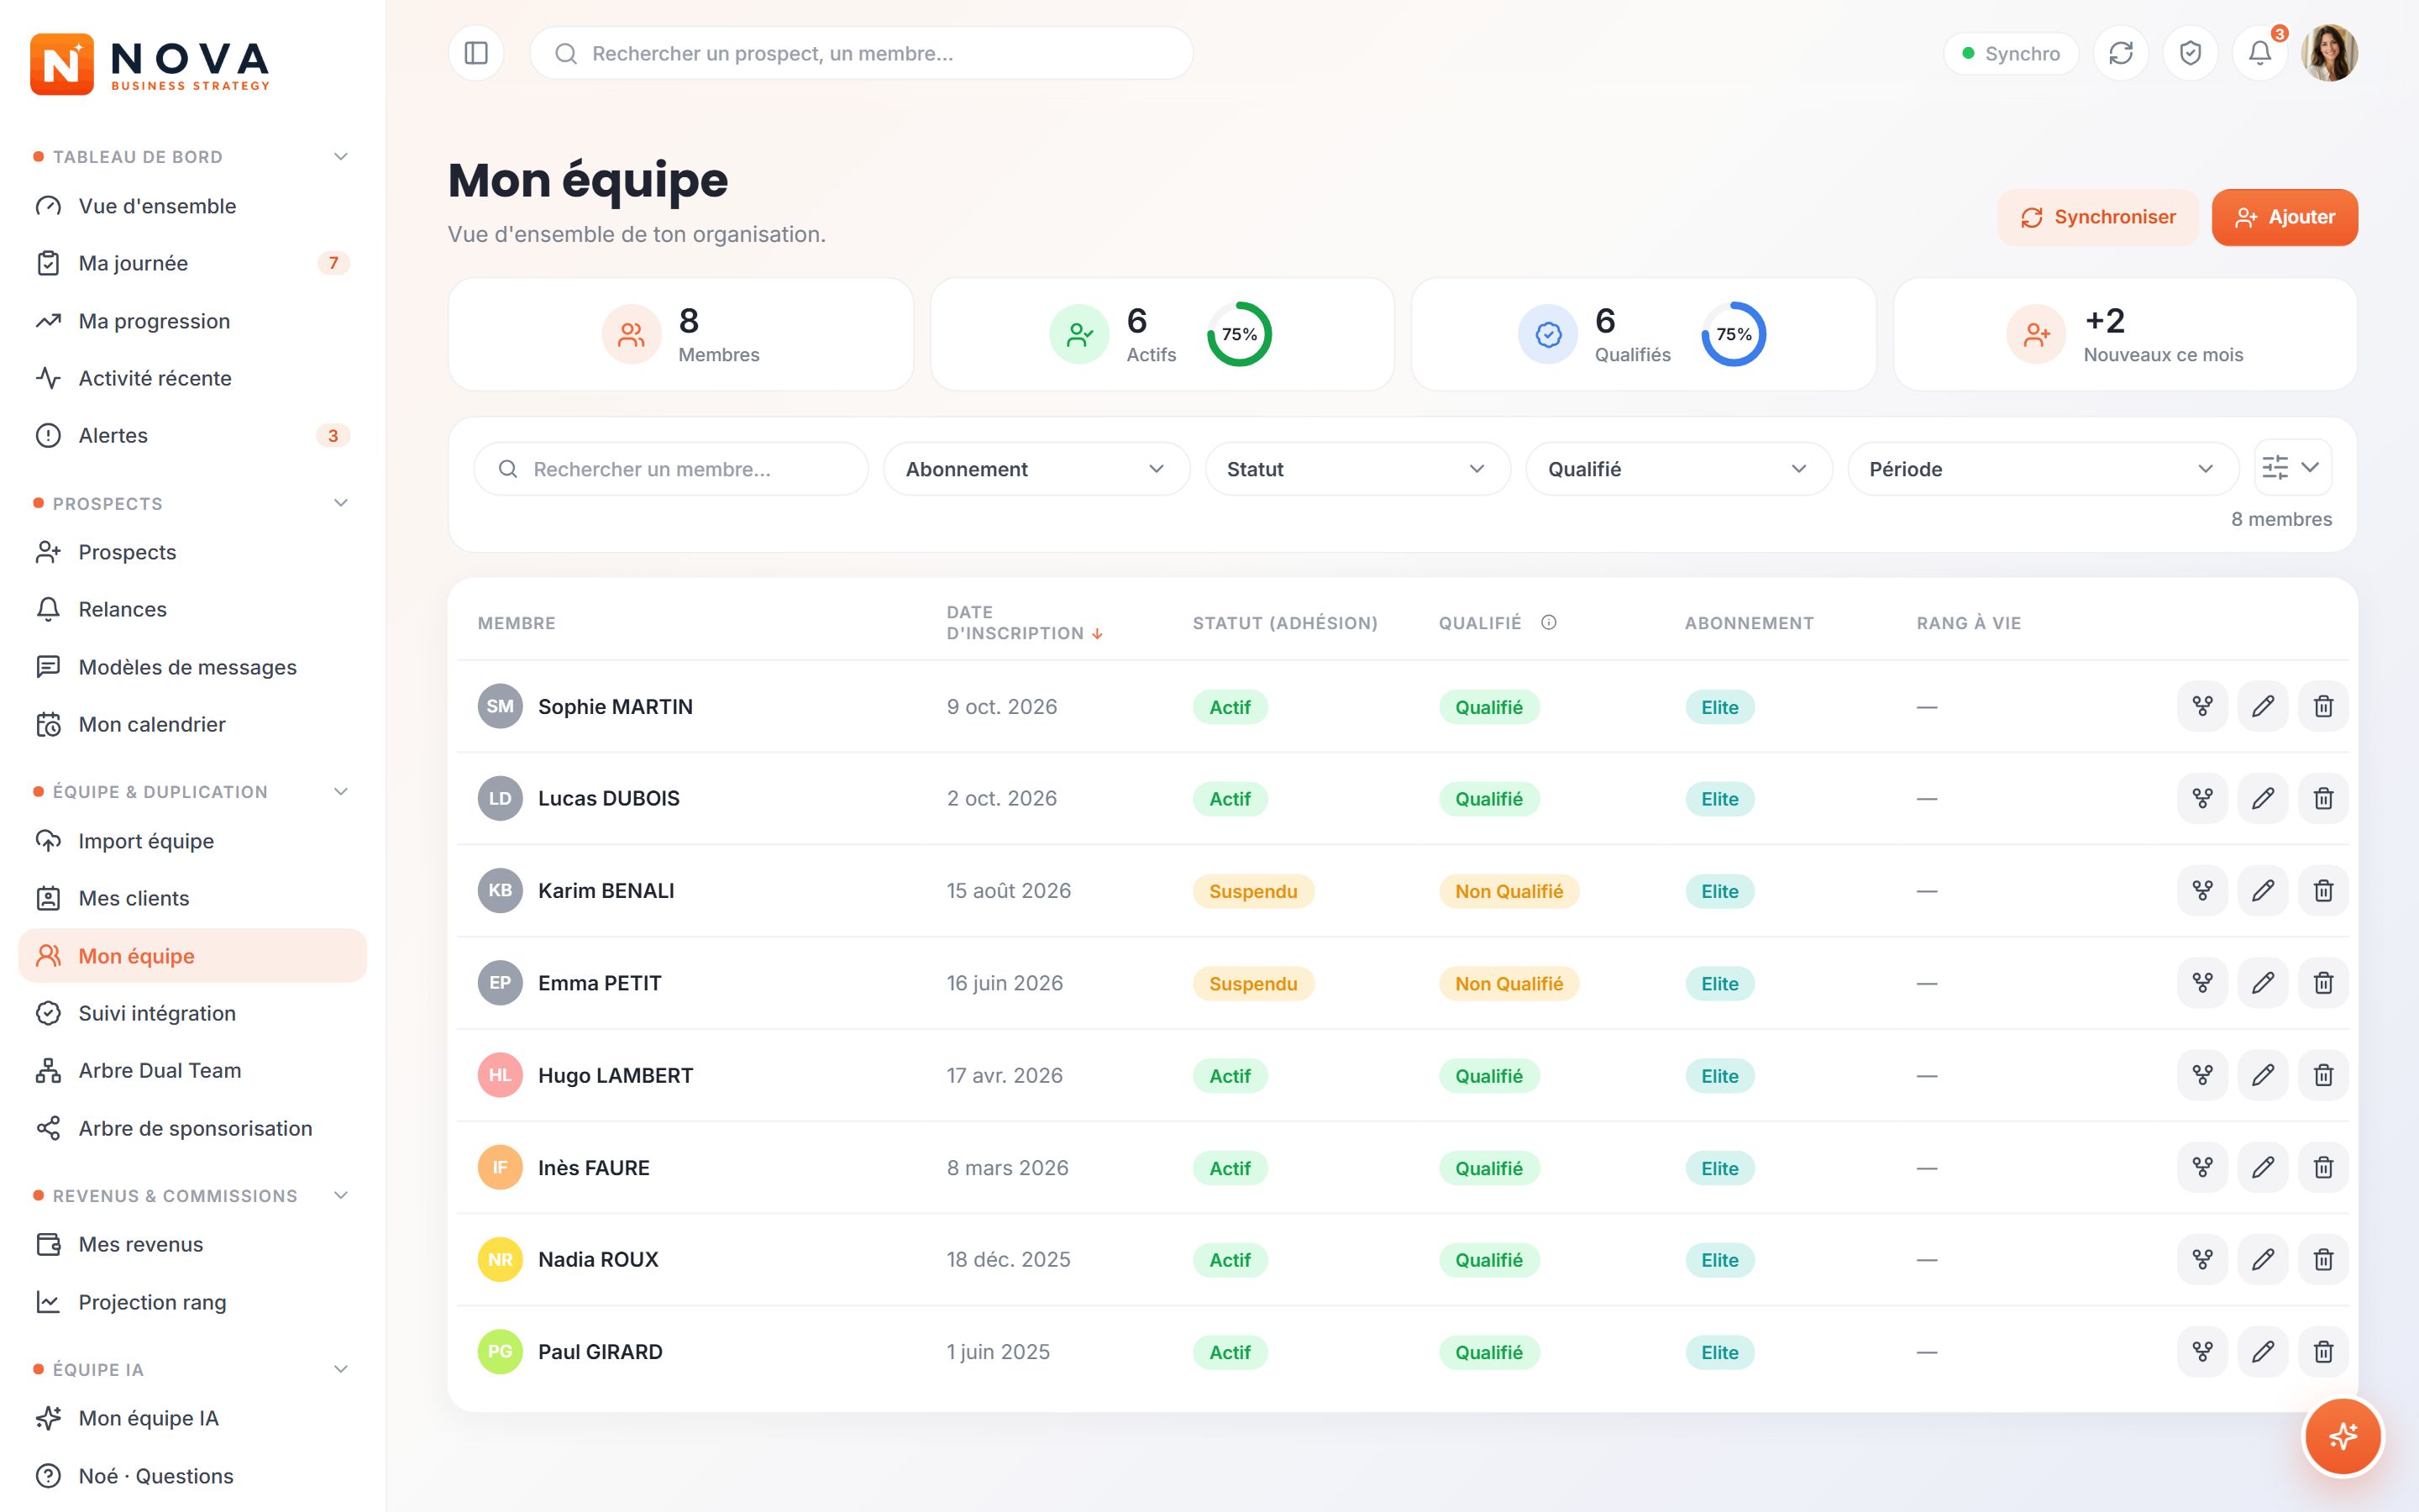Click the refresh icon in top bar

click(x=2121, y=53)
